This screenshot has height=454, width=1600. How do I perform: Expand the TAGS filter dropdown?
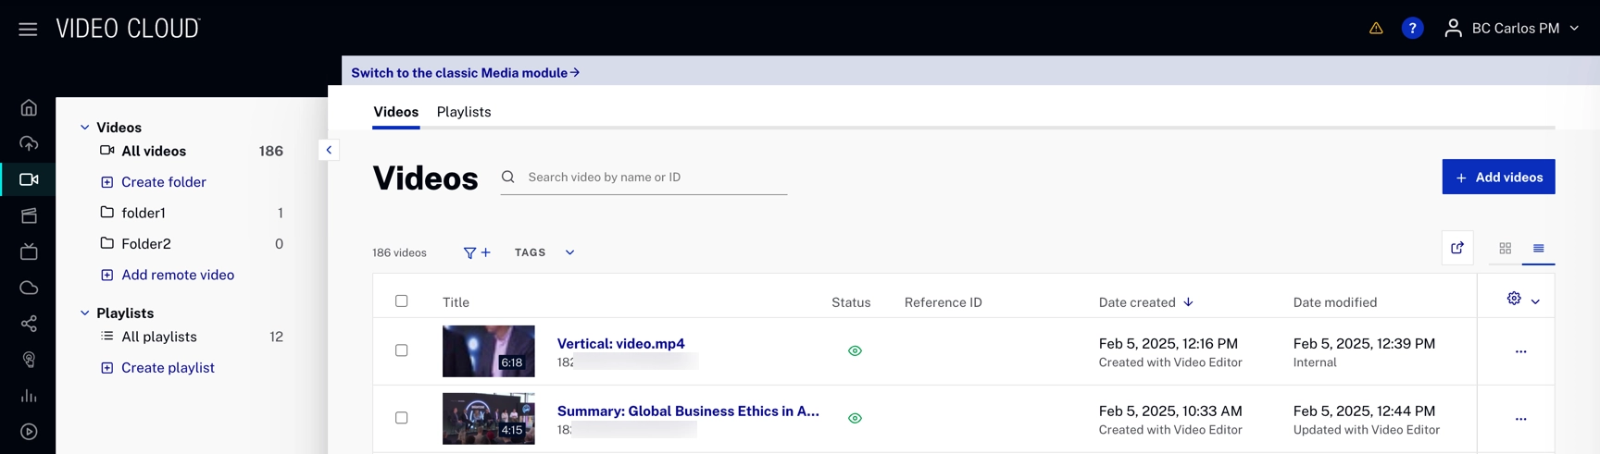tap(544, 252)
